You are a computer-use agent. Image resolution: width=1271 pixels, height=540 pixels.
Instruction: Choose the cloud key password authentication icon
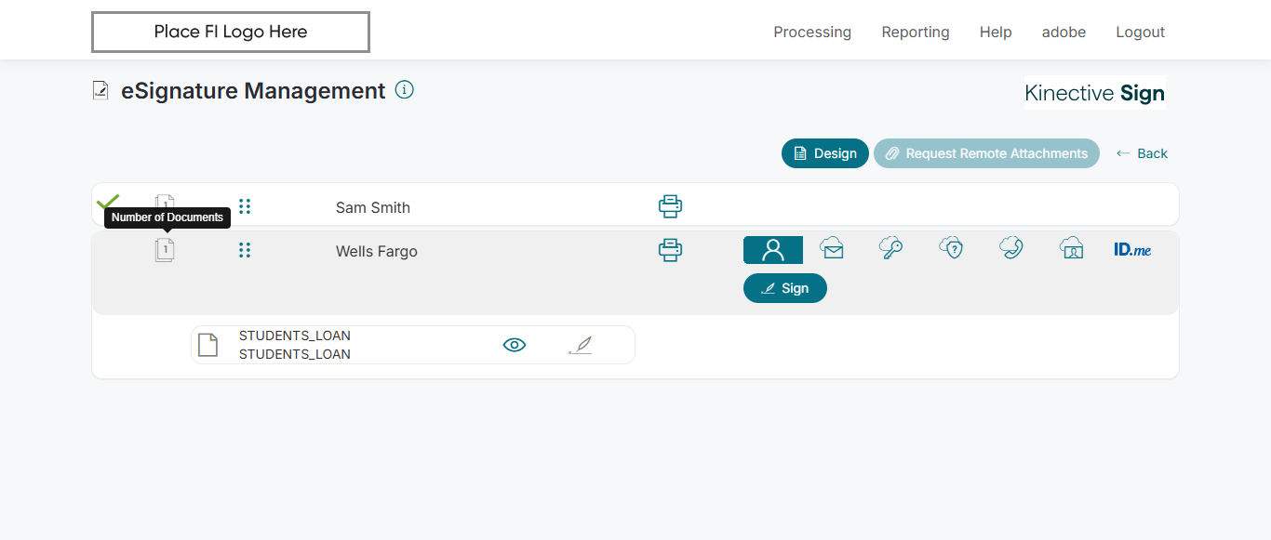[x=890, y=248]
